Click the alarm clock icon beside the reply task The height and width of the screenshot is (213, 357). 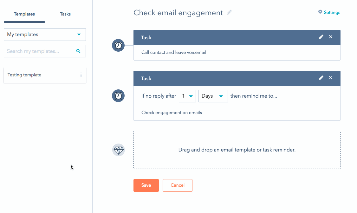pos(118,96)
